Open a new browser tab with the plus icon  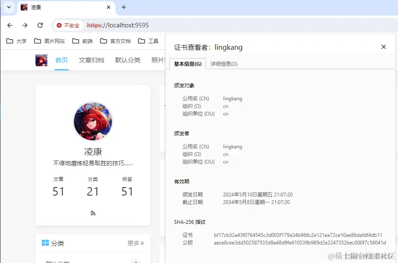[123, 7]
